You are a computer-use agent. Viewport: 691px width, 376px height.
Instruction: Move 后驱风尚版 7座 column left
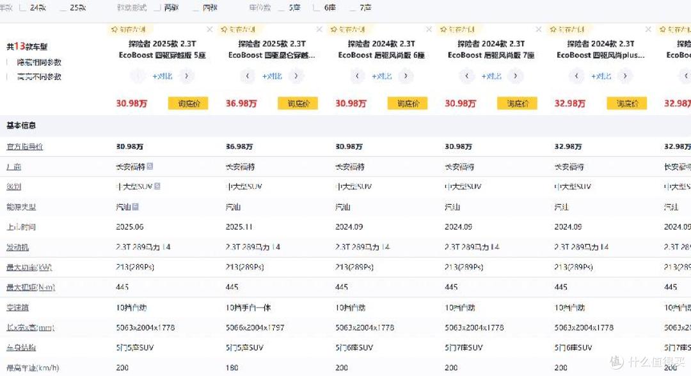tap(466, 76)
